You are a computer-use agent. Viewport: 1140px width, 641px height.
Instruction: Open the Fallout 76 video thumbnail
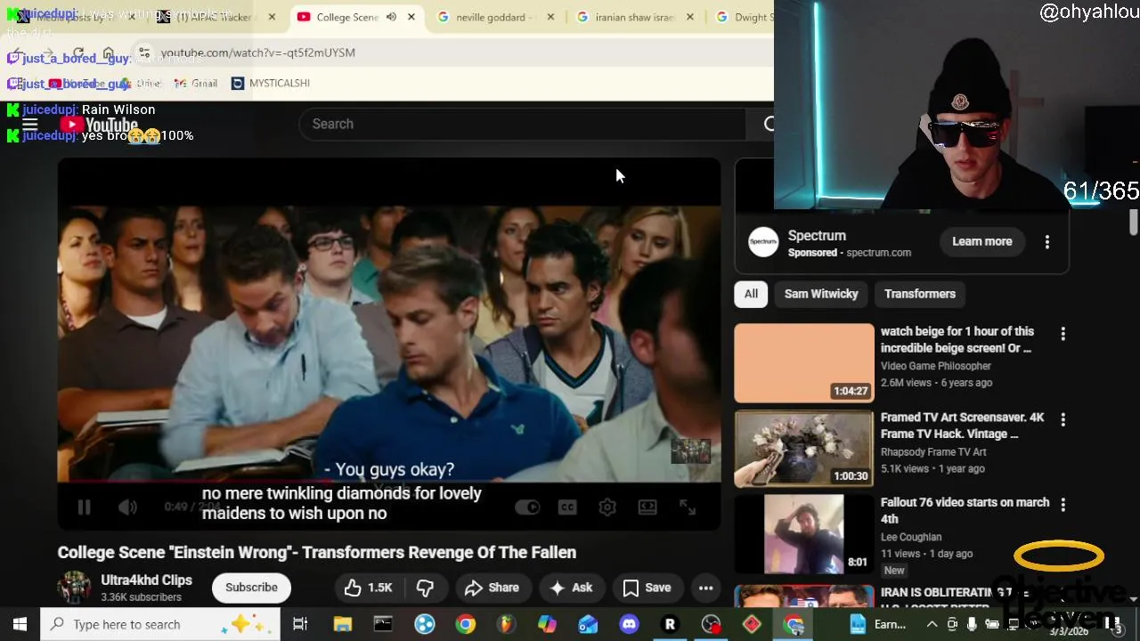point(804,534)
